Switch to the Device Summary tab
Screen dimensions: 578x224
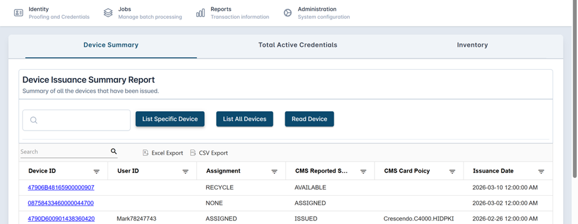[x=111, y=45]
